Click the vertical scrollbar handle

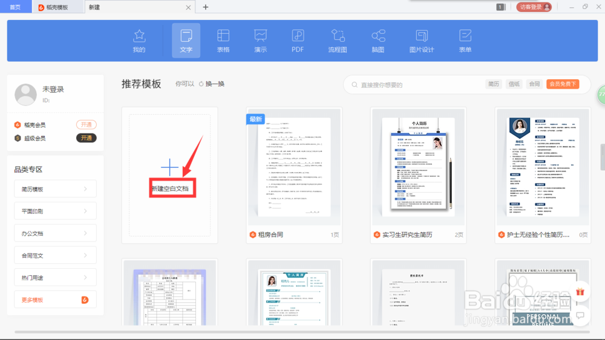click(603, 157)
